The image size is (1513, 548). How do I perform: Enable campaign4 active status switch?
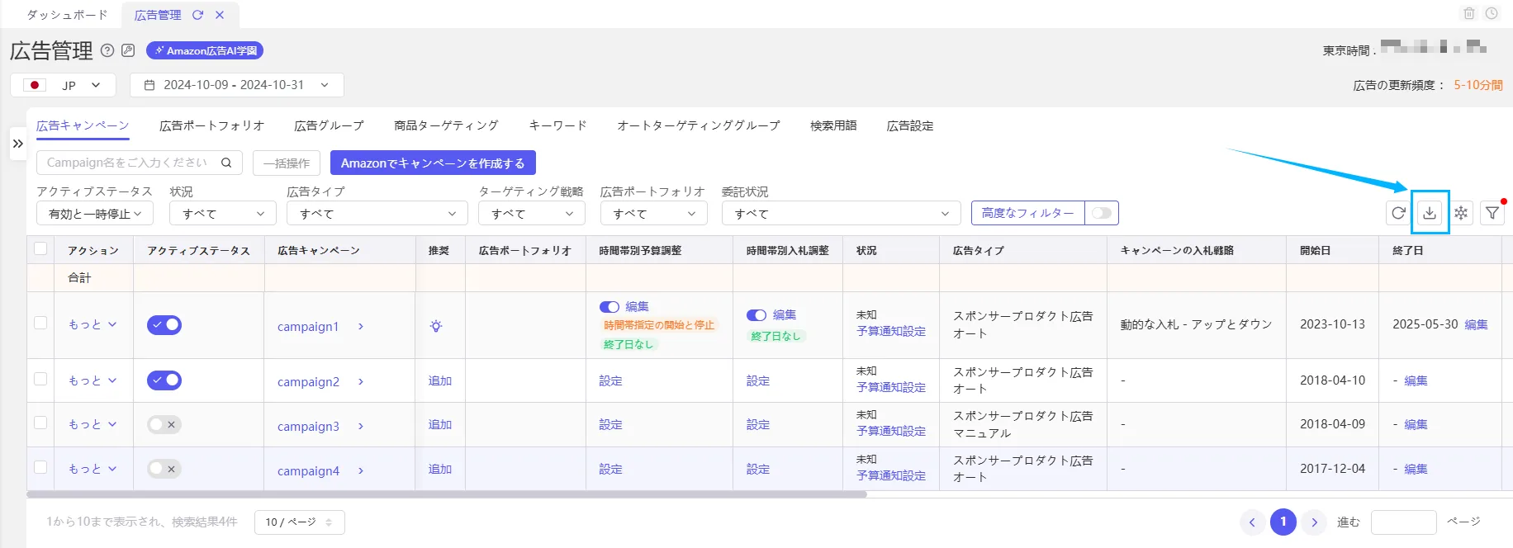click(x=164, y=469)
